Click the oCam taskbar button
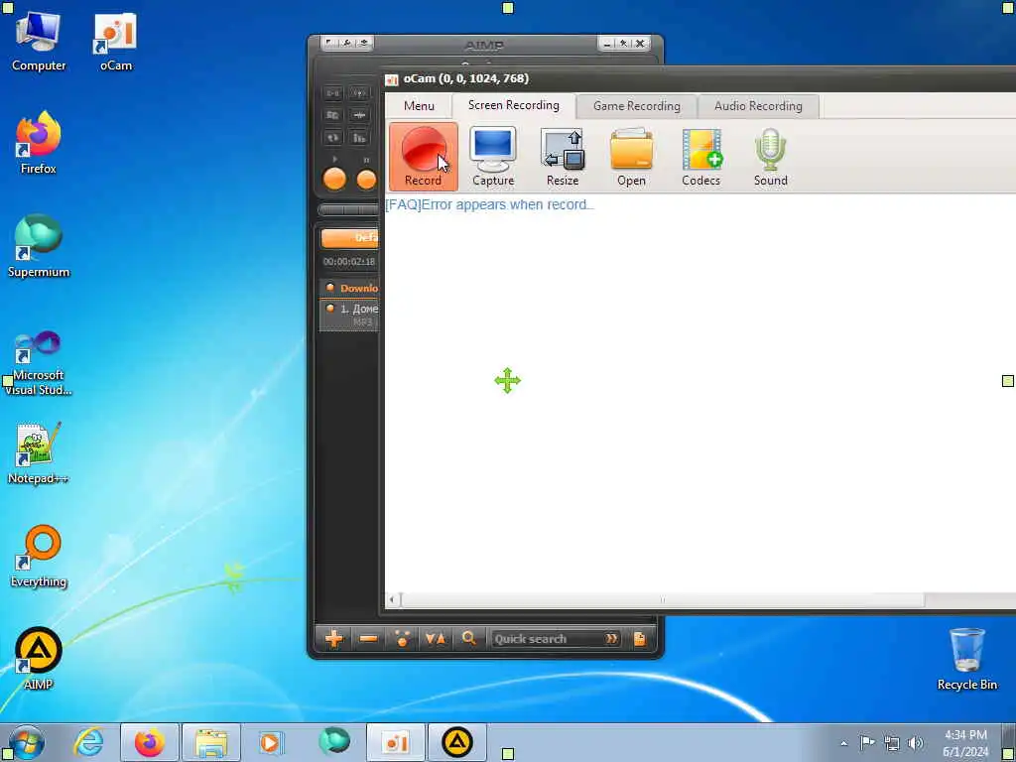 [396, 742]
